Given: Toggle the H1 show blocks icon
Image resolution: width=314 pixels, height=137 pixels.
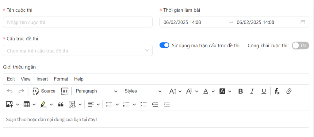Looking at the screenshot, I should 65,91.
